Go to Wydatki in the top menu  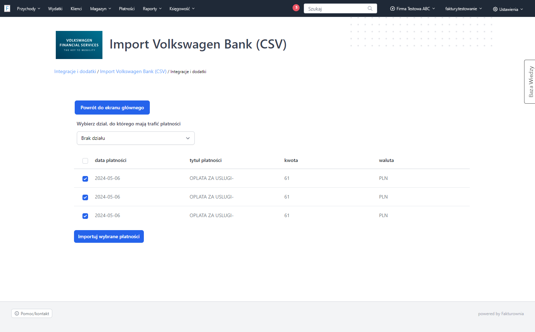click(55, 9)
